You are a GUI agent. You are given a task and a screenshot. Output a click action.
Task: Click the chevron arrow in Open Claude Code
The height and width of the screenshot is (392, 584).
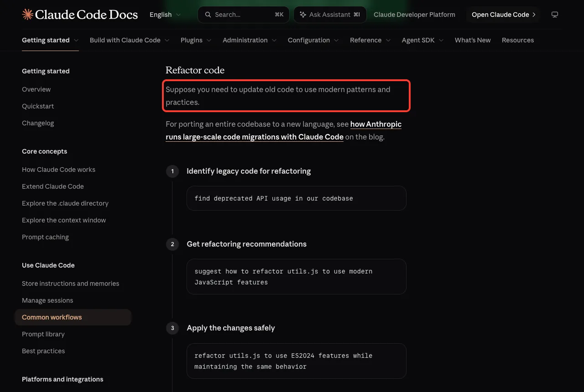pos(534,15)
